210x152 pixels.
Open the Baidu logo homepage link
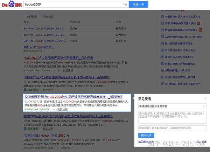[x=12, y=4]
